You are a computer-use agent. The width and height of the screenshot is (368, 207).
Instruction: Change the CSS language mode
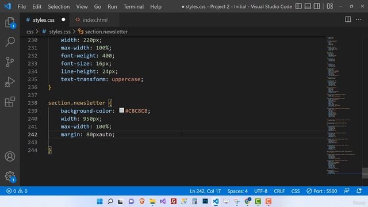click(x=296, y=191)
